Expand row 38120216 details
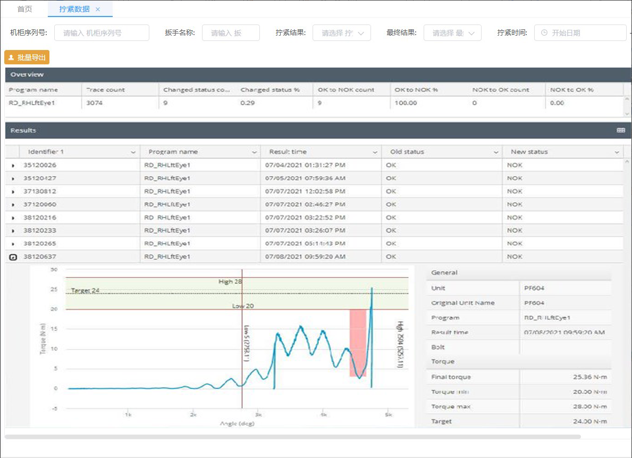 point(13,218)
